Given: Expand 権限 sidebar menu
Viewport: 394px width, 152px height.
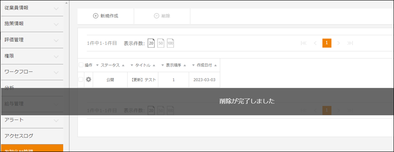Looking at the screenshot, I should click(32, 56).
